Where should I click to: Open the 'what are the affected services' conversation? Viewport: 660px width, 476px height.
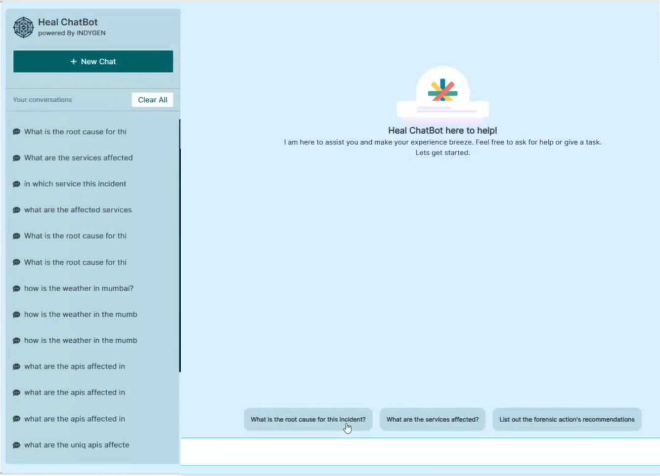pyautogui.click(x=78, y=210)
